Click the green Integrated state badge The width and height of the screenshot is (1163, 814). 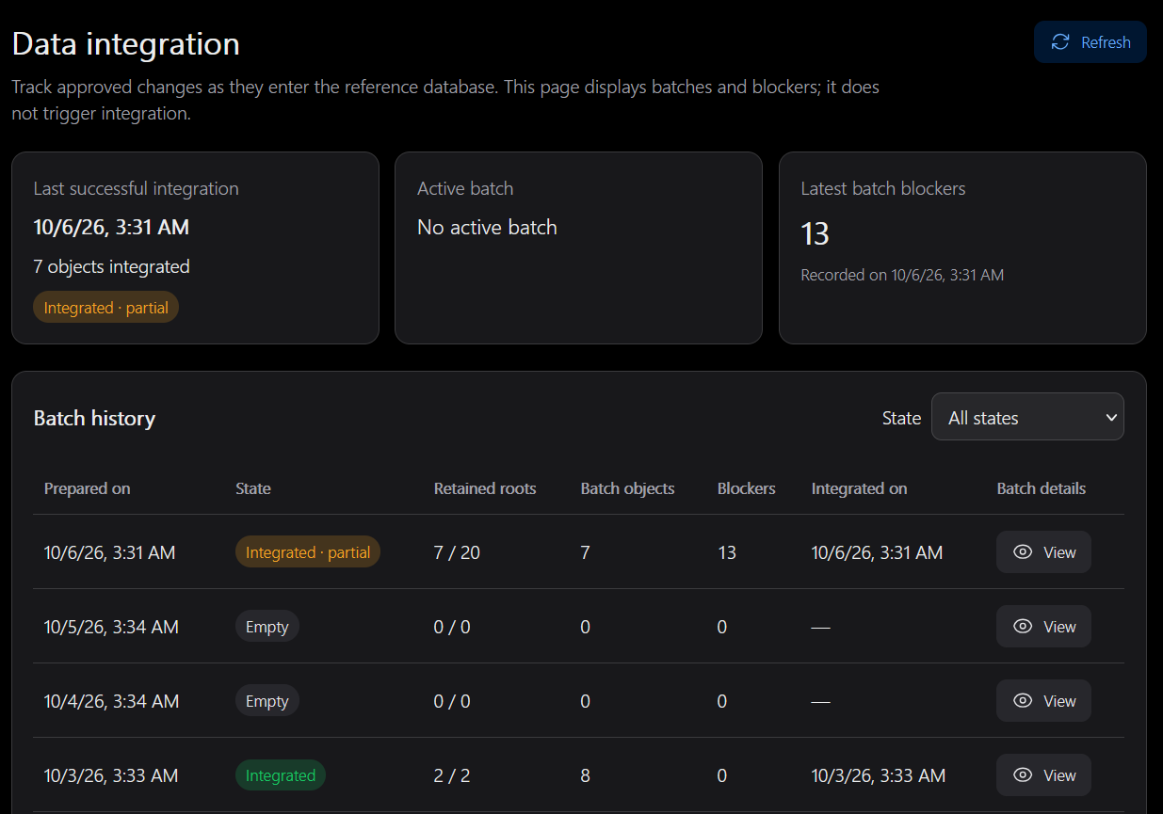281,775
